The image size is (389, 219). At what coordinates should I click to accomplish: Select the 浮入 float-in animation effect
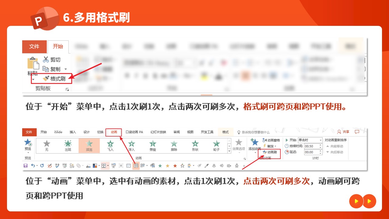click(132, 146)
